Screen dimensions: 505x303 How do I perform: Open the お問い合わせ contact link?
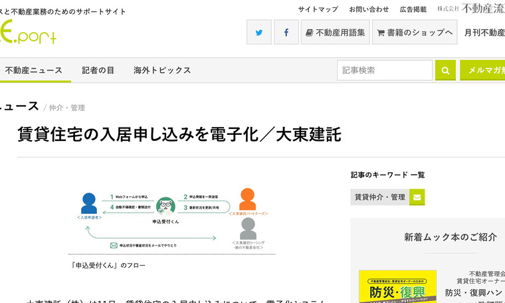click(x=369, y=9)
